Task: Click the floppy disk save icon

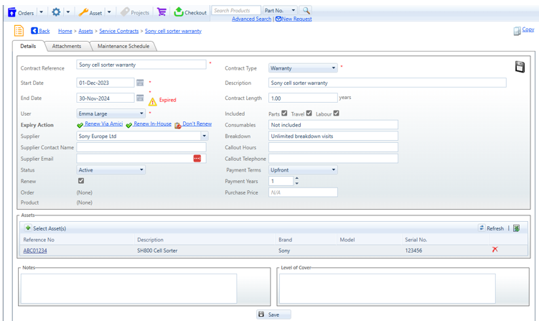Action: [x=520, y=67]
